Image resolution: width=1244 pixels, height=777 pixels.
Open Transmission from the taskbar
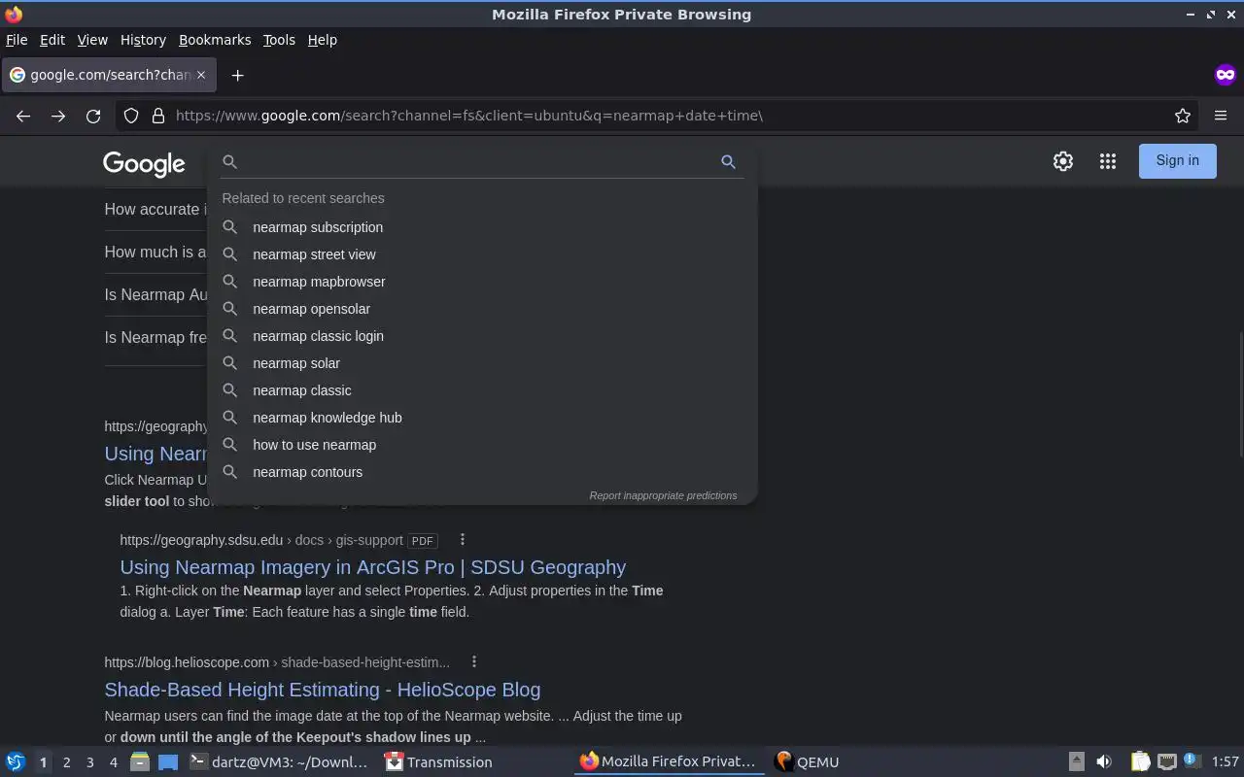pyautogui.click(x=439, y=762)
